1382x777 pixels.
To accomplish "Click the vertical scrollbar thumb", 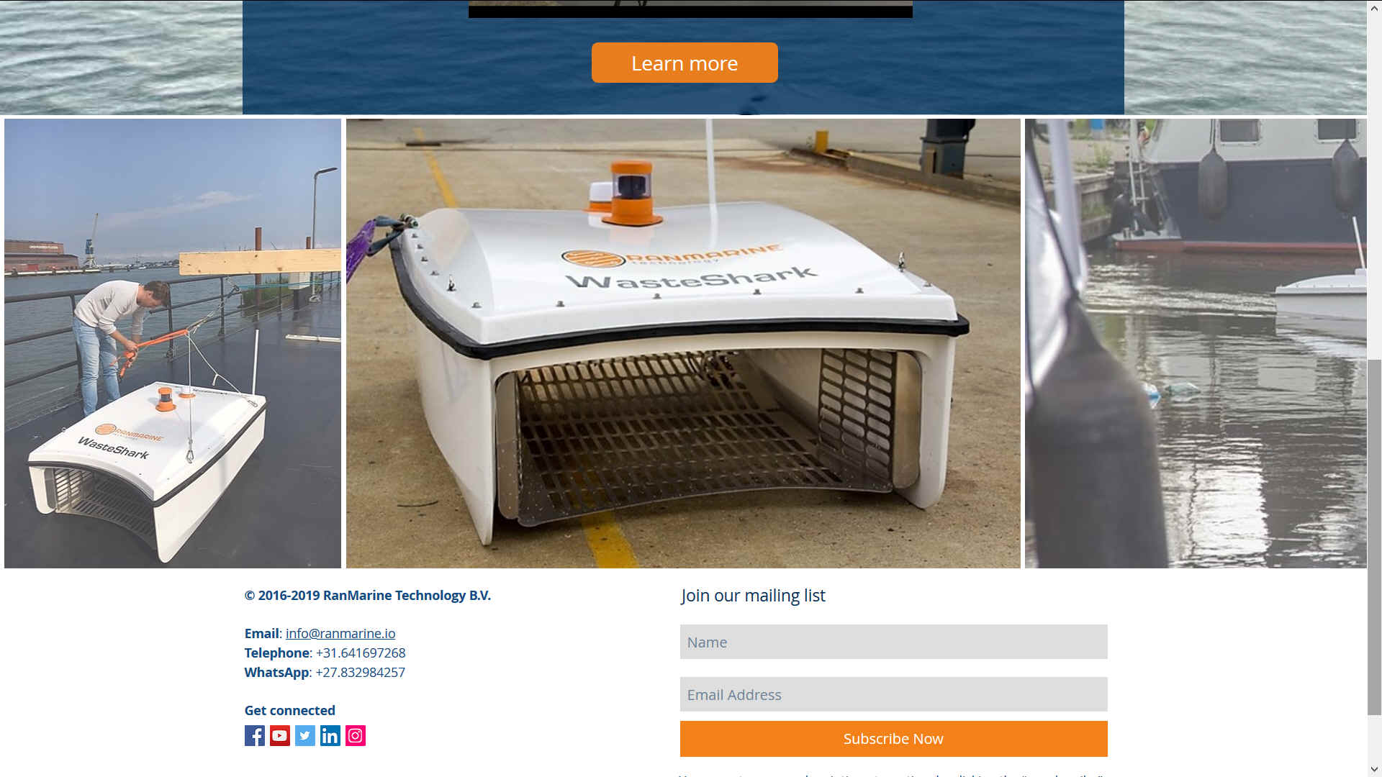I will (x=1374, y=536).
